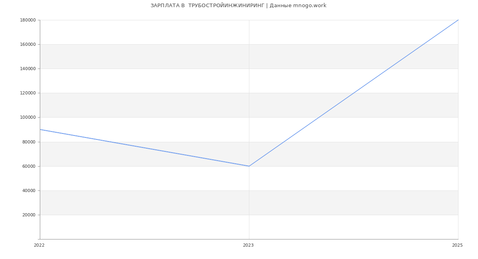
Task: Click the falling blue line segment before 2023
Action: (x=144, y=148)
